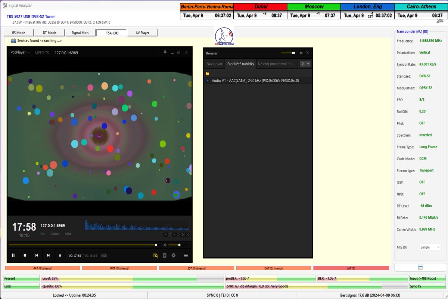Screen dimensions: 448x299
Task: Open PotPlayer settings gear
Action: (x=173, y=255)
